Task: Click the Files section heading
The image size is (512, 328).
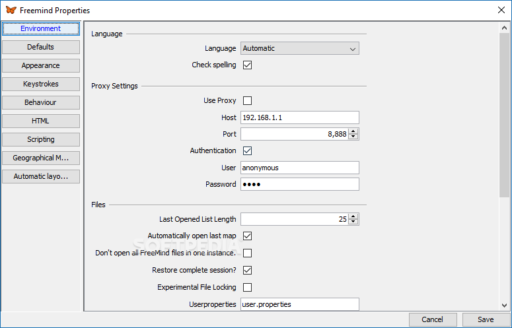Action: (x=98, y=205)
